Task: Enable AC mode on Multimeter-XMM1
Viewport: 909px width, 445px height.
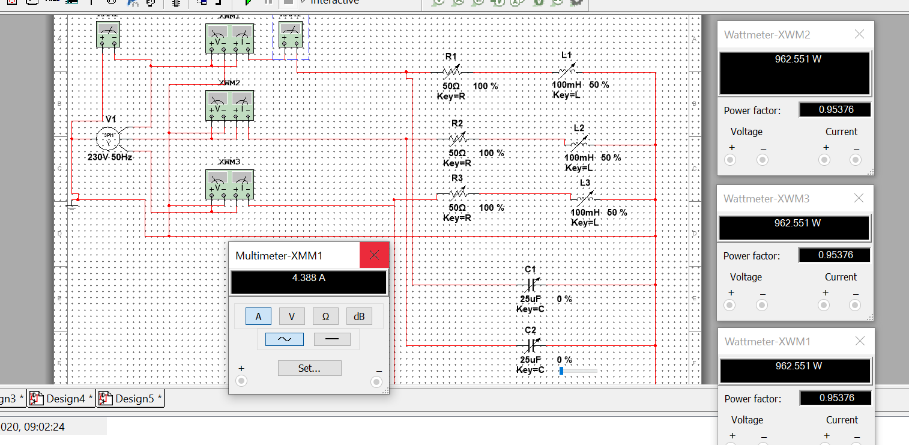Action: (284, 339)
